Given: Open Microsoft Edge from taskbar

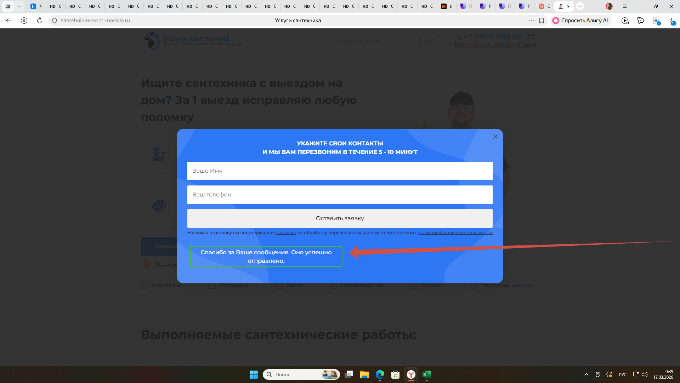Looking at the screenshot, I should click(380, 374).
